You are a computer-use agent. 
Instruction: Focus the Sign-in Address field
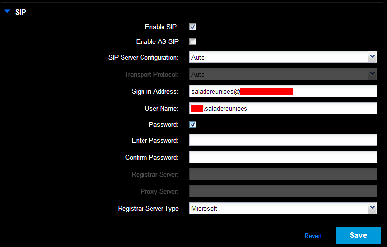[x=283, y=91]
